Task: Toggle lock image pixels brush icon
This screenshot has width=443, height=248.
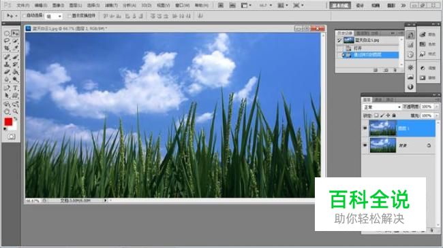Action: tap(382, 116)
